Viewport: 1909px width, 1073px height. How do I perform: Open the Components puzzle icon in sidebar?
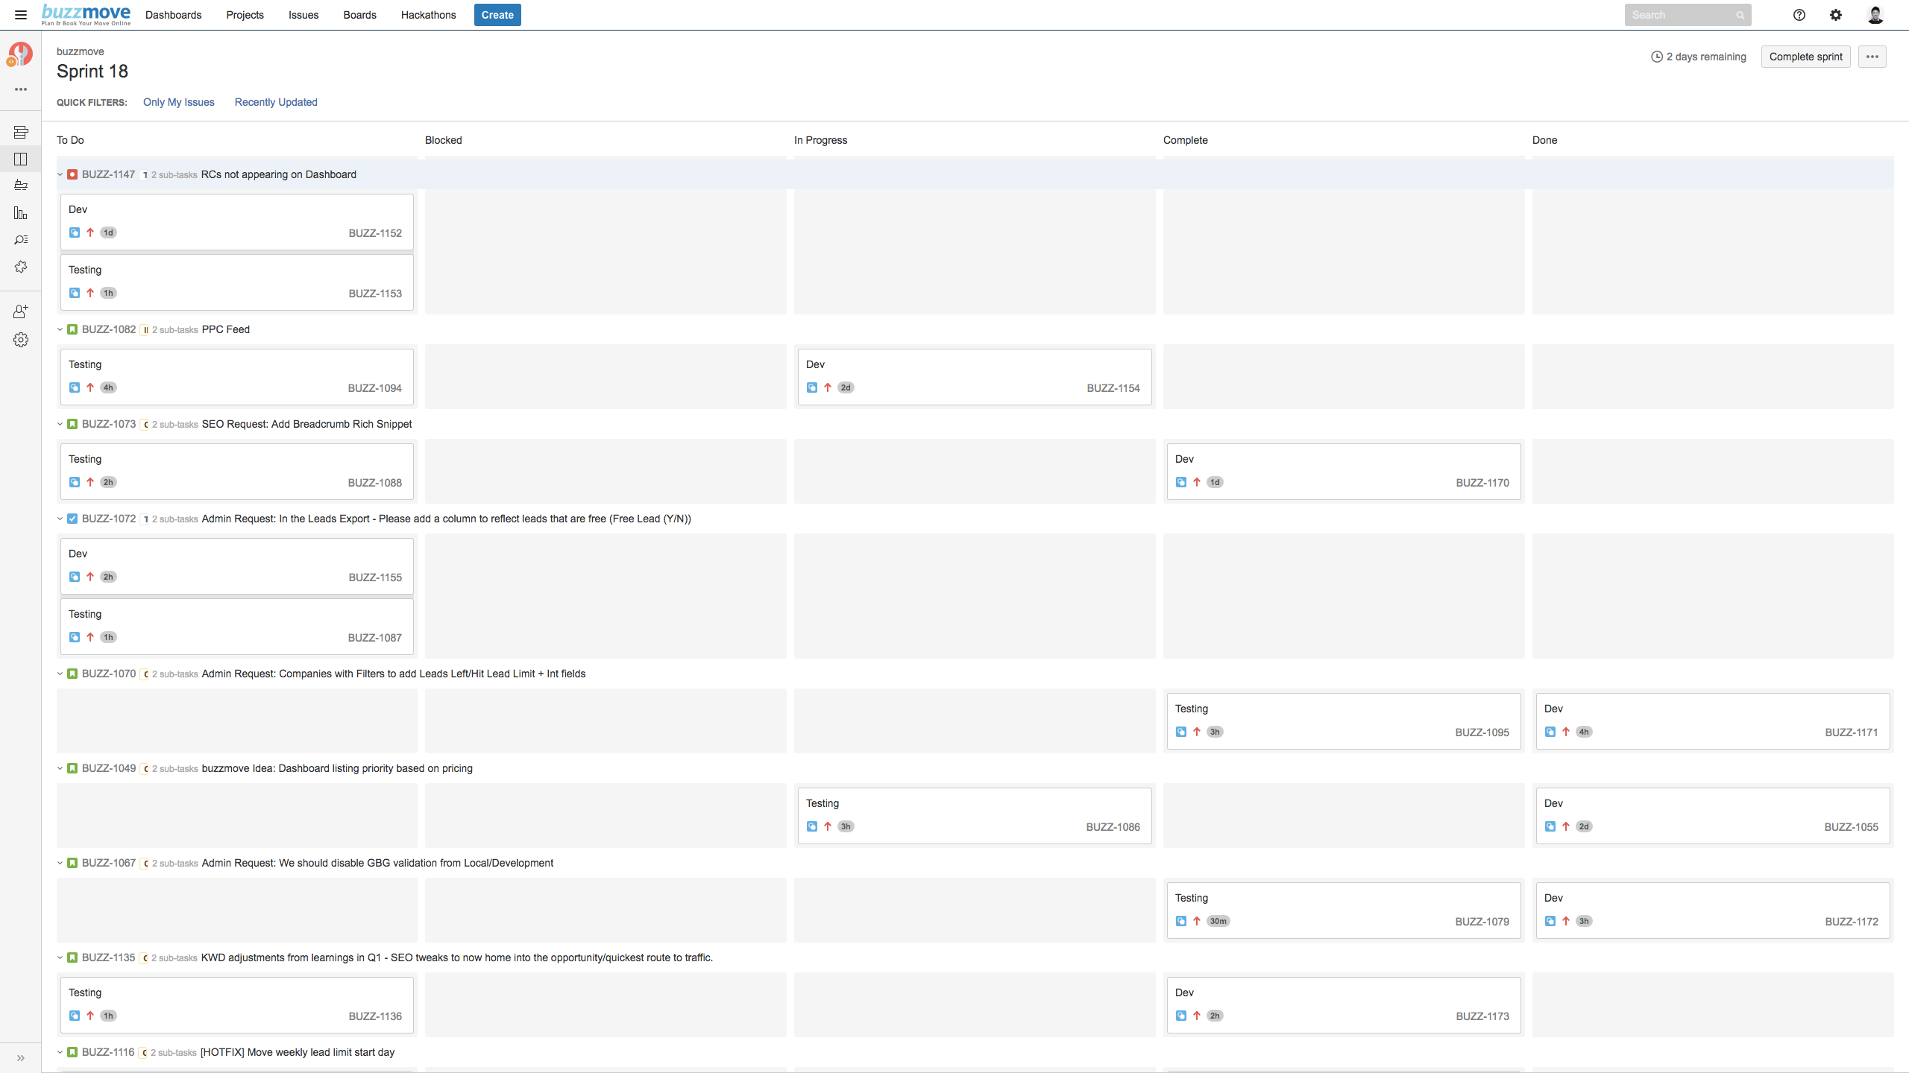21,267
